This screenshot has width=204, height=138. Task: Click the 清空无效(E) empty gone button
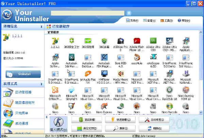(x=87, y=128)
